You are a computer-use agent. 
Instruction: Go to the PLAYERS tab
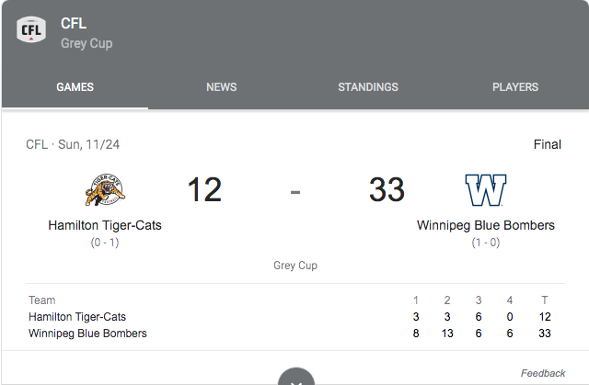point(515,87)
